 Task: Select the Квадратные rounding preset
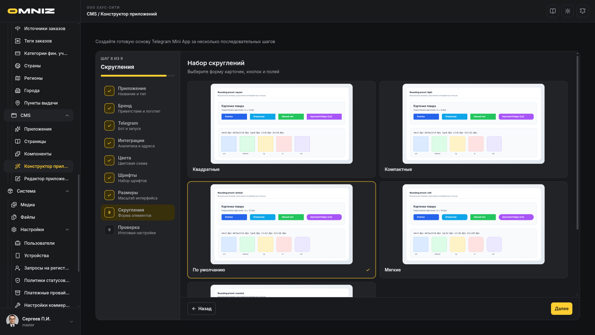click(281, 129)
